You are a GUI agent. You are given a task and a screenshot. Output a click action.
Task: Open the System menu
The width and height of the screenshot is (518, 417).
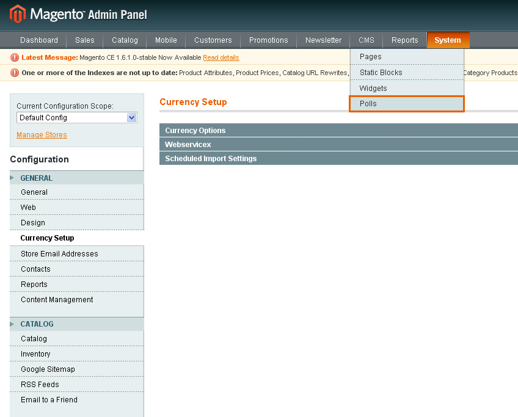(x=448, y=40)
